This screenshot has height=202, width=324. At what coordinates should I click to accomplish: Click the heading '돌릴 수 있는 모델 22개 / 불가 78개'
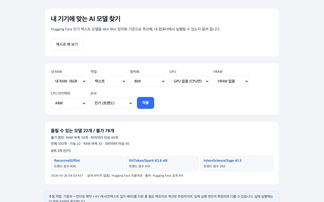coord(83,131)
